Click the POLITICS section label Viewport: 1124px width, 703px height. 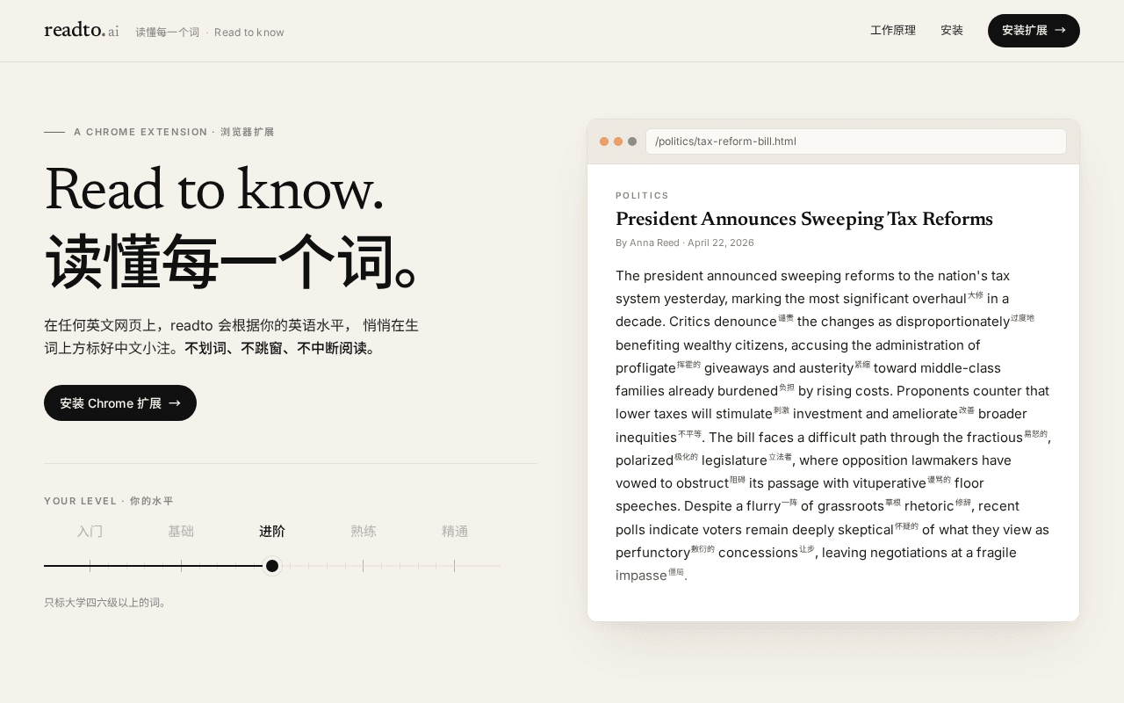coord(642,196)
